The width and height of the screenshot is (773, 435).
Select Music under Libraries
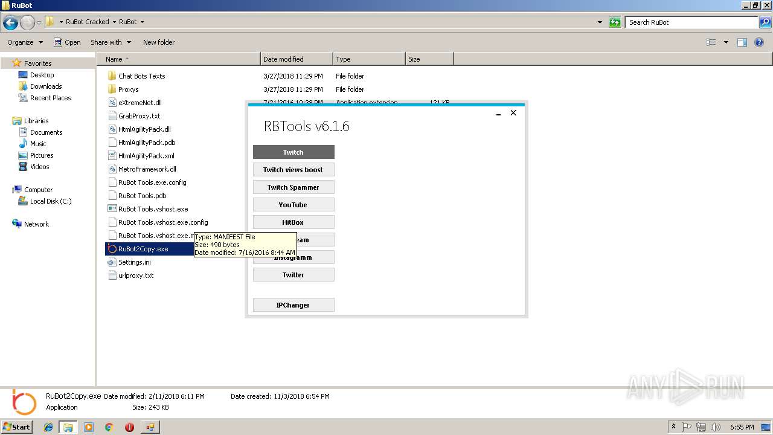tap(38, 144)
